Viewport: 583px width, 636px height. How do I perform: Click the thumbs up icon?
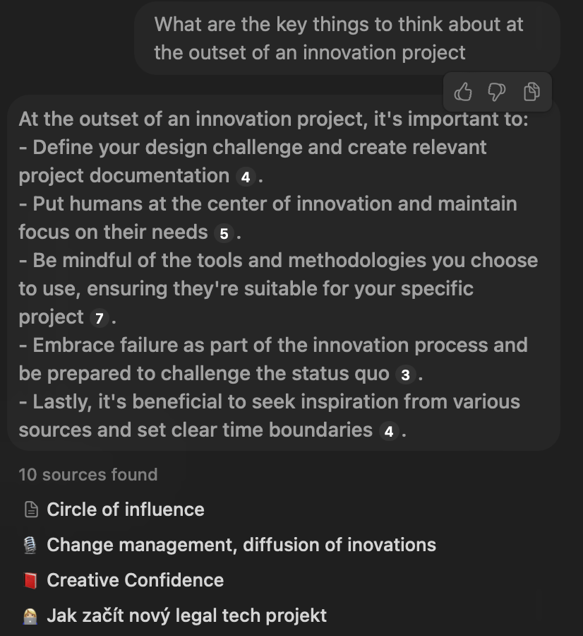[x=463, y=91]
